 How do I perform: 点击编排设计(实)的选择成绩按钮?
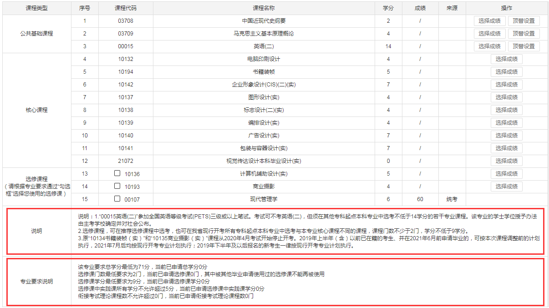click(506, 122)
